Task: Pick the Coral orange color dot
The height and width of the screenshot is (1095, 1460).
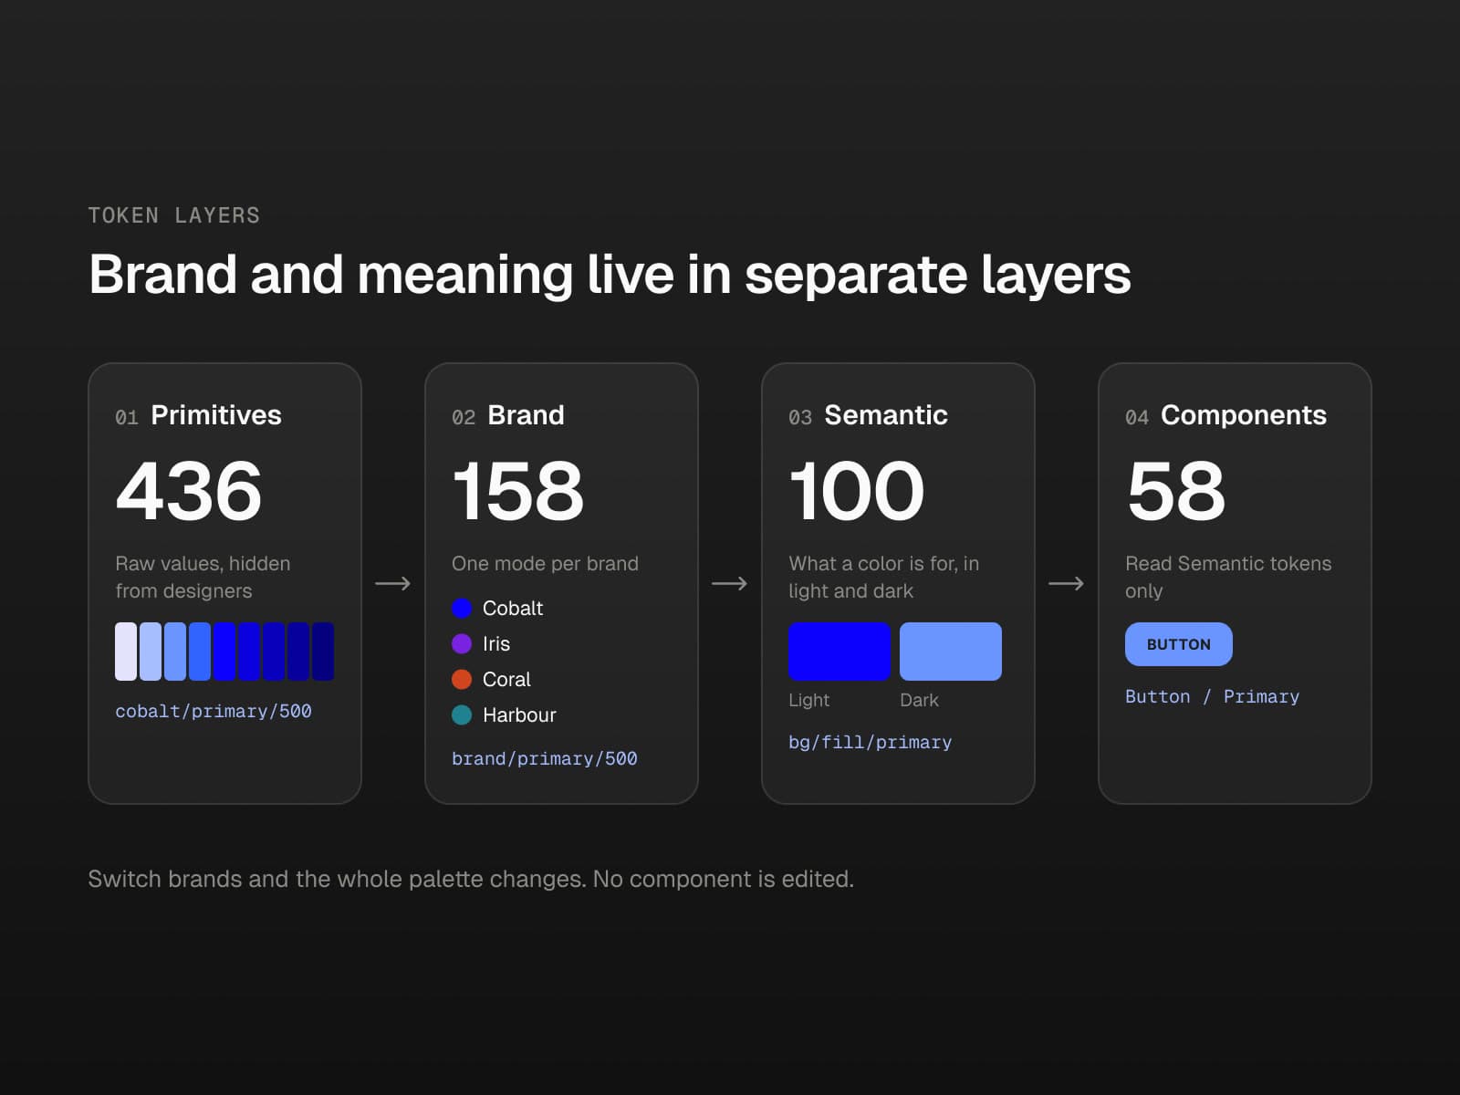Action: pos(462,680)
